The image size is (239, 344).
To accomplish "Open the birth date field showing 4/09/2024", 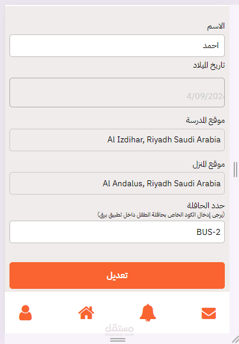I will pyautogui.click(x=117, y=93).
